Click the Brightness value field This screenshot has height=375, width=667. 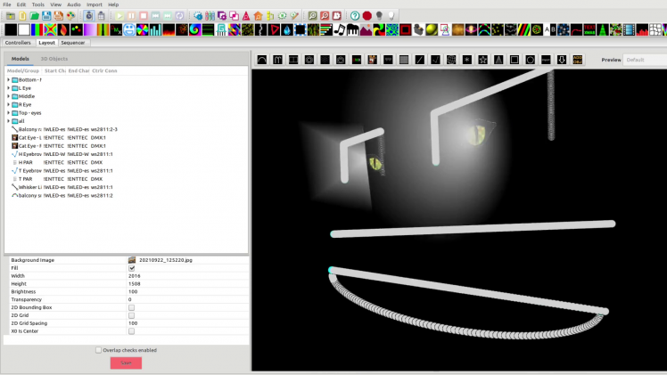[x=187, y=292]
